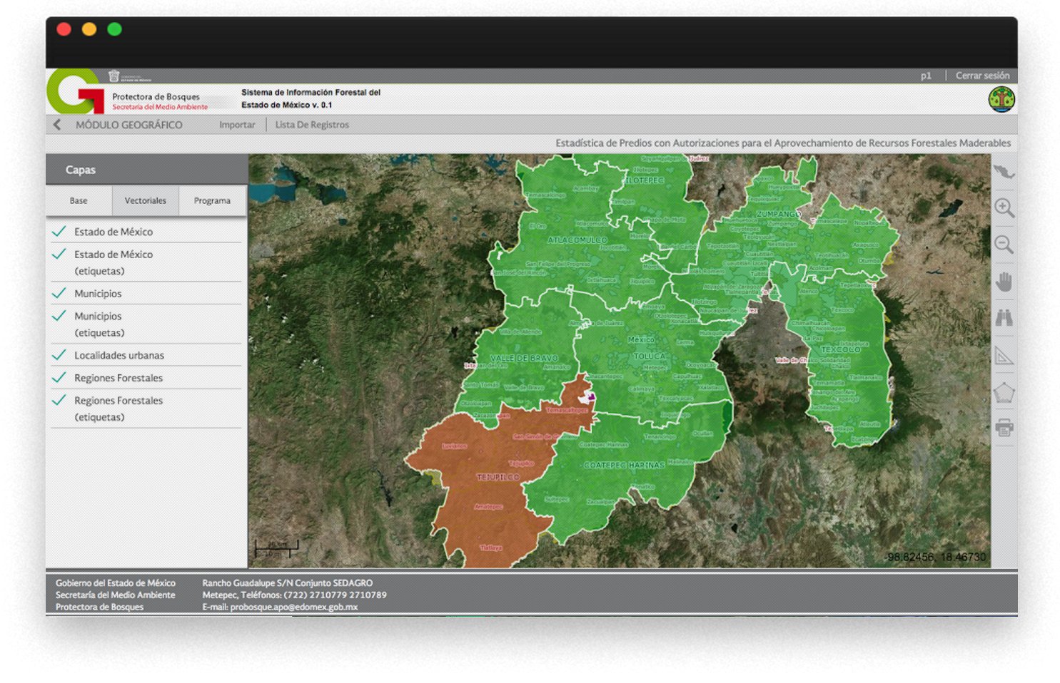Open the binoculars search tool
The width and height of the screenshot is (1060, 683).
pos(1004,318)
